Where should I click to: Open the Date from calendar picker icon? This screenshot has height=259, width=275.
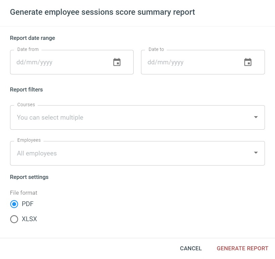(117, 62)
